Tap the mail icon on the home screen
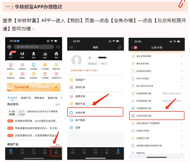This screenshot has height=162, width=190. pos(9,47)
